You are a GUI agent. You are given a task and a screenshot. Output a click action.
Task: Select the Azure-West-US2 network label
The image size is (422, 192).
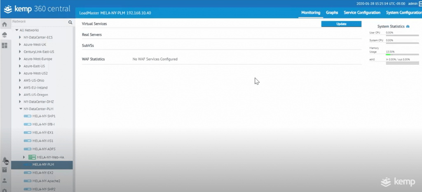35,73
